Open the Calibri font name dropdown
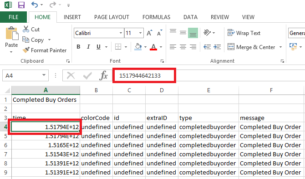 tap(121, 33)
